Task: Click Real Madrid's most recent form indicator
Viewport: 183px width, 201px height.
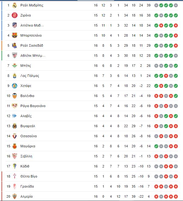Action: pos(176,5)
